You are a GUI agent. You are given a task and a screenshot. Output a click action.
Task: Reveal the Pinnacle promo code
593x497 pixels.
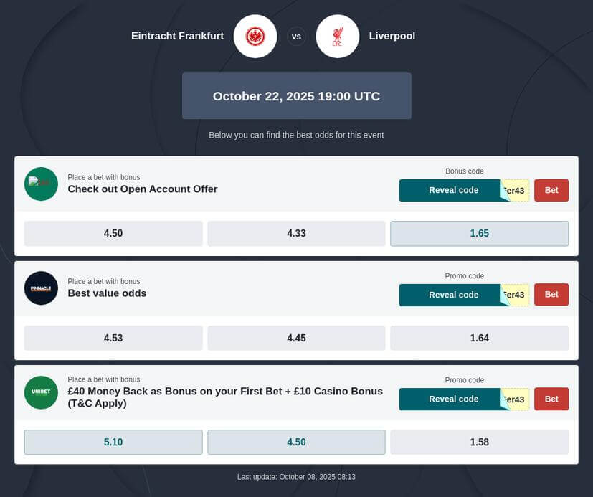click(x=453, y=295)
